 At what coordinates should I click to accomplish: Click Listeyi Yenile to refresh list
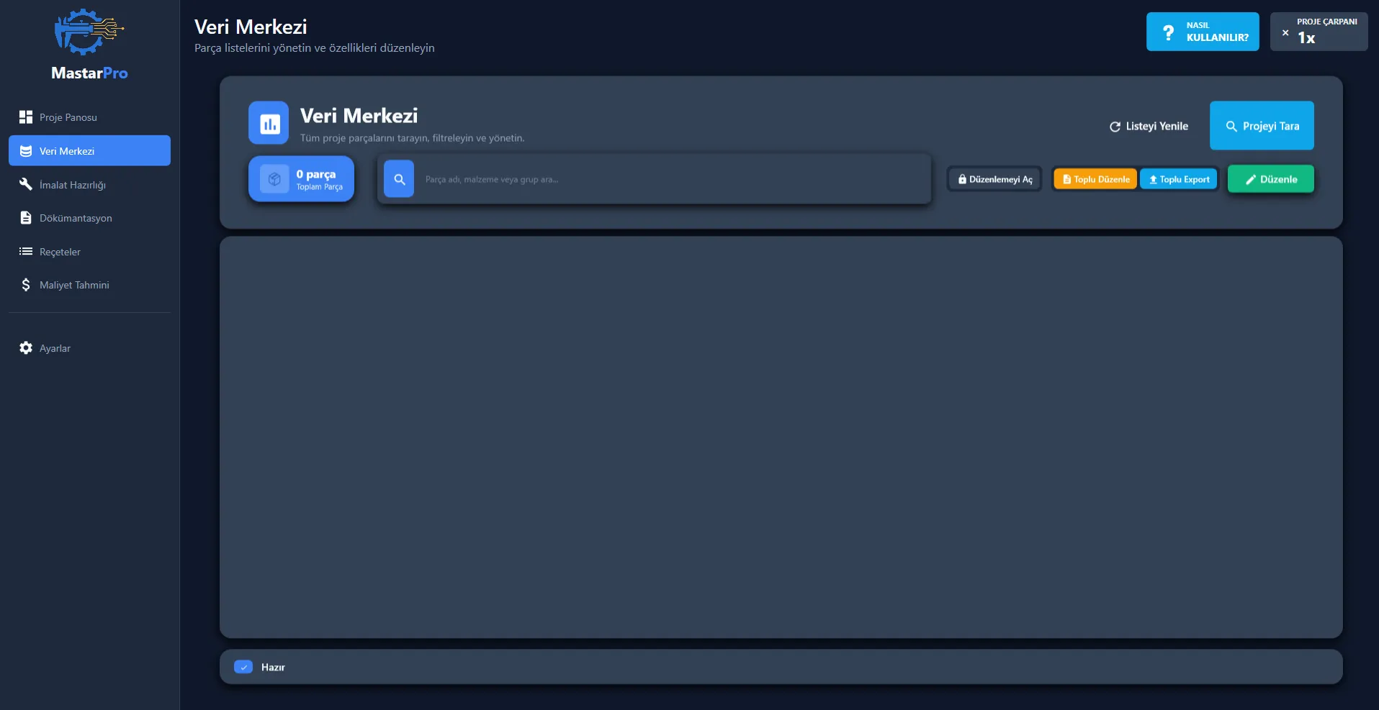(x=1149, y=127)
